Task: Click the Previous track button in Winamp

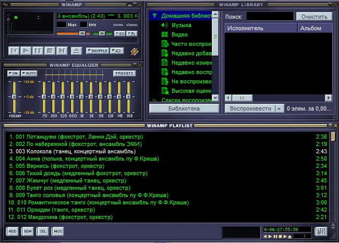Action: tap(14, 51)
